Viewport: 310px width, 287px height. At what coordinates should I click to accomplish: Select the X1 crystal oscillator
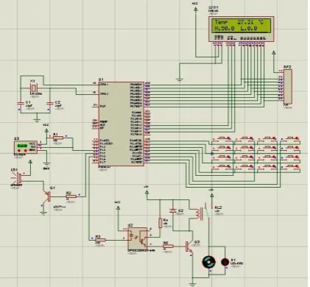pos(34,88)
